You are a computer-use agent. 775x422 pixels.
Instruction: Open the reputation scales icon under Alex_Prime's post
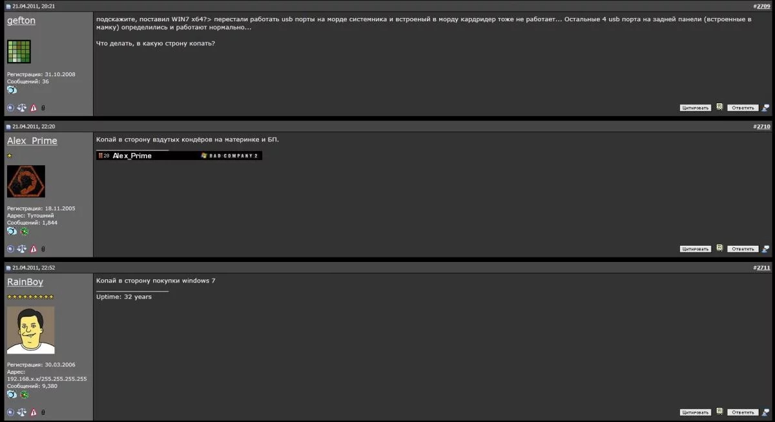coord(21,248)
